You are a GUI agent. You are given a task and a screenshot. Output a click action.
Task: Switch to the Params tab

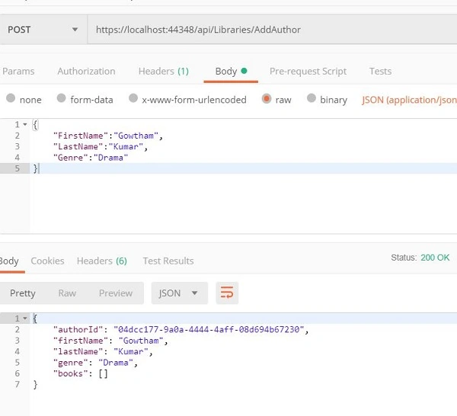point(18,71)
